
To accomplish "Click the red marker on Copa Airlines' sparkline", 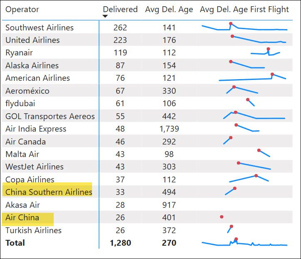I will [x=256, y=176].
